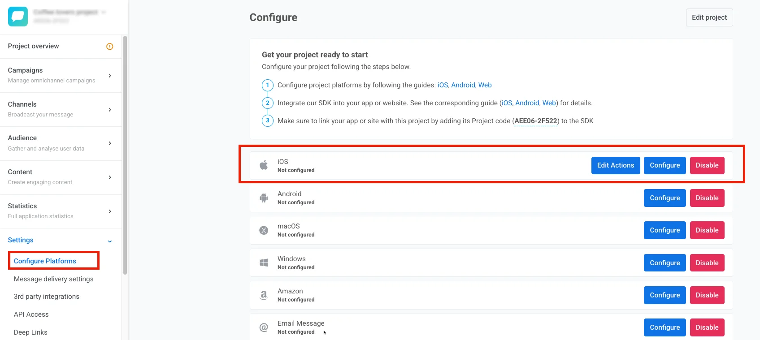760x340 pixels.
Task: Click the sidebar vertical scrollbar
Action: (125, 155)
